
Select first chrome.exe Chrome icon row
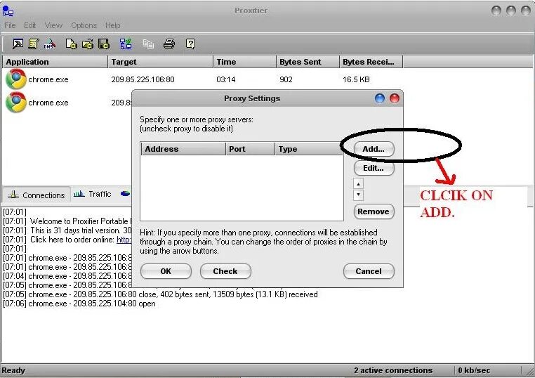(15, 79)
